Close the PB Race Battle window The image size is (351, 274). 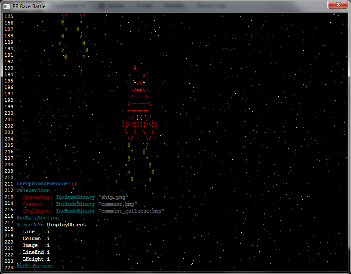click(x=338, y=5)
